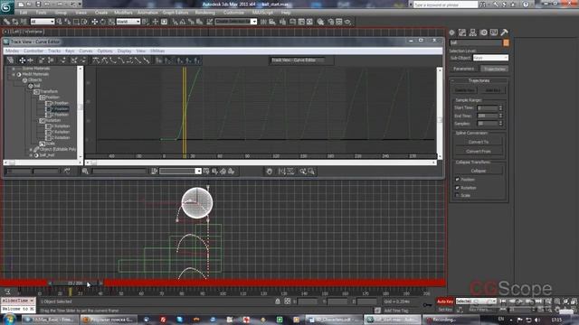Click Zoom Horizontal Extents in Curve Editor
Image resolution: width=579 pixels, height=325 pixels.
point(281,172)
